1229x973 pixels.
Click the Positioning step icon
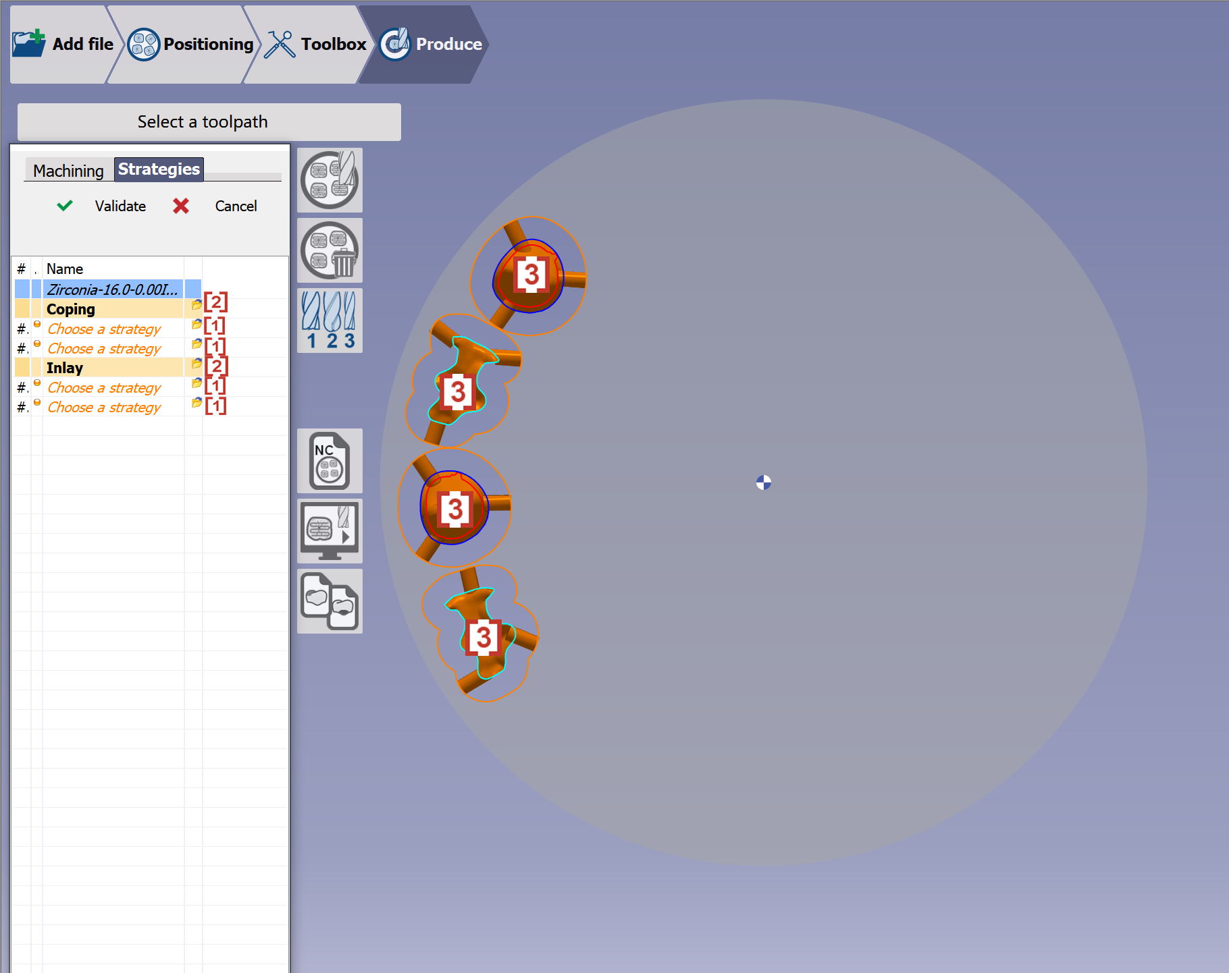point(143,45)
